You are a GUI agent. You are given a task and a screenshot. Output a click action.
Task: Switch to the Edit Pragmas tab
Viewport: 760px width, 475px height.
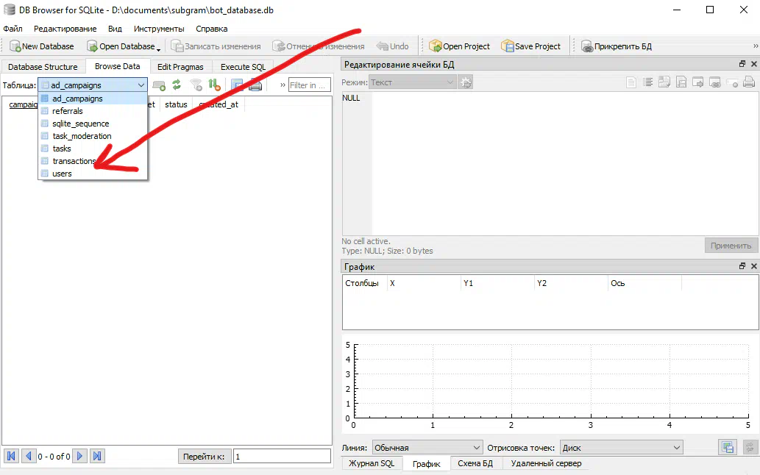180,67
